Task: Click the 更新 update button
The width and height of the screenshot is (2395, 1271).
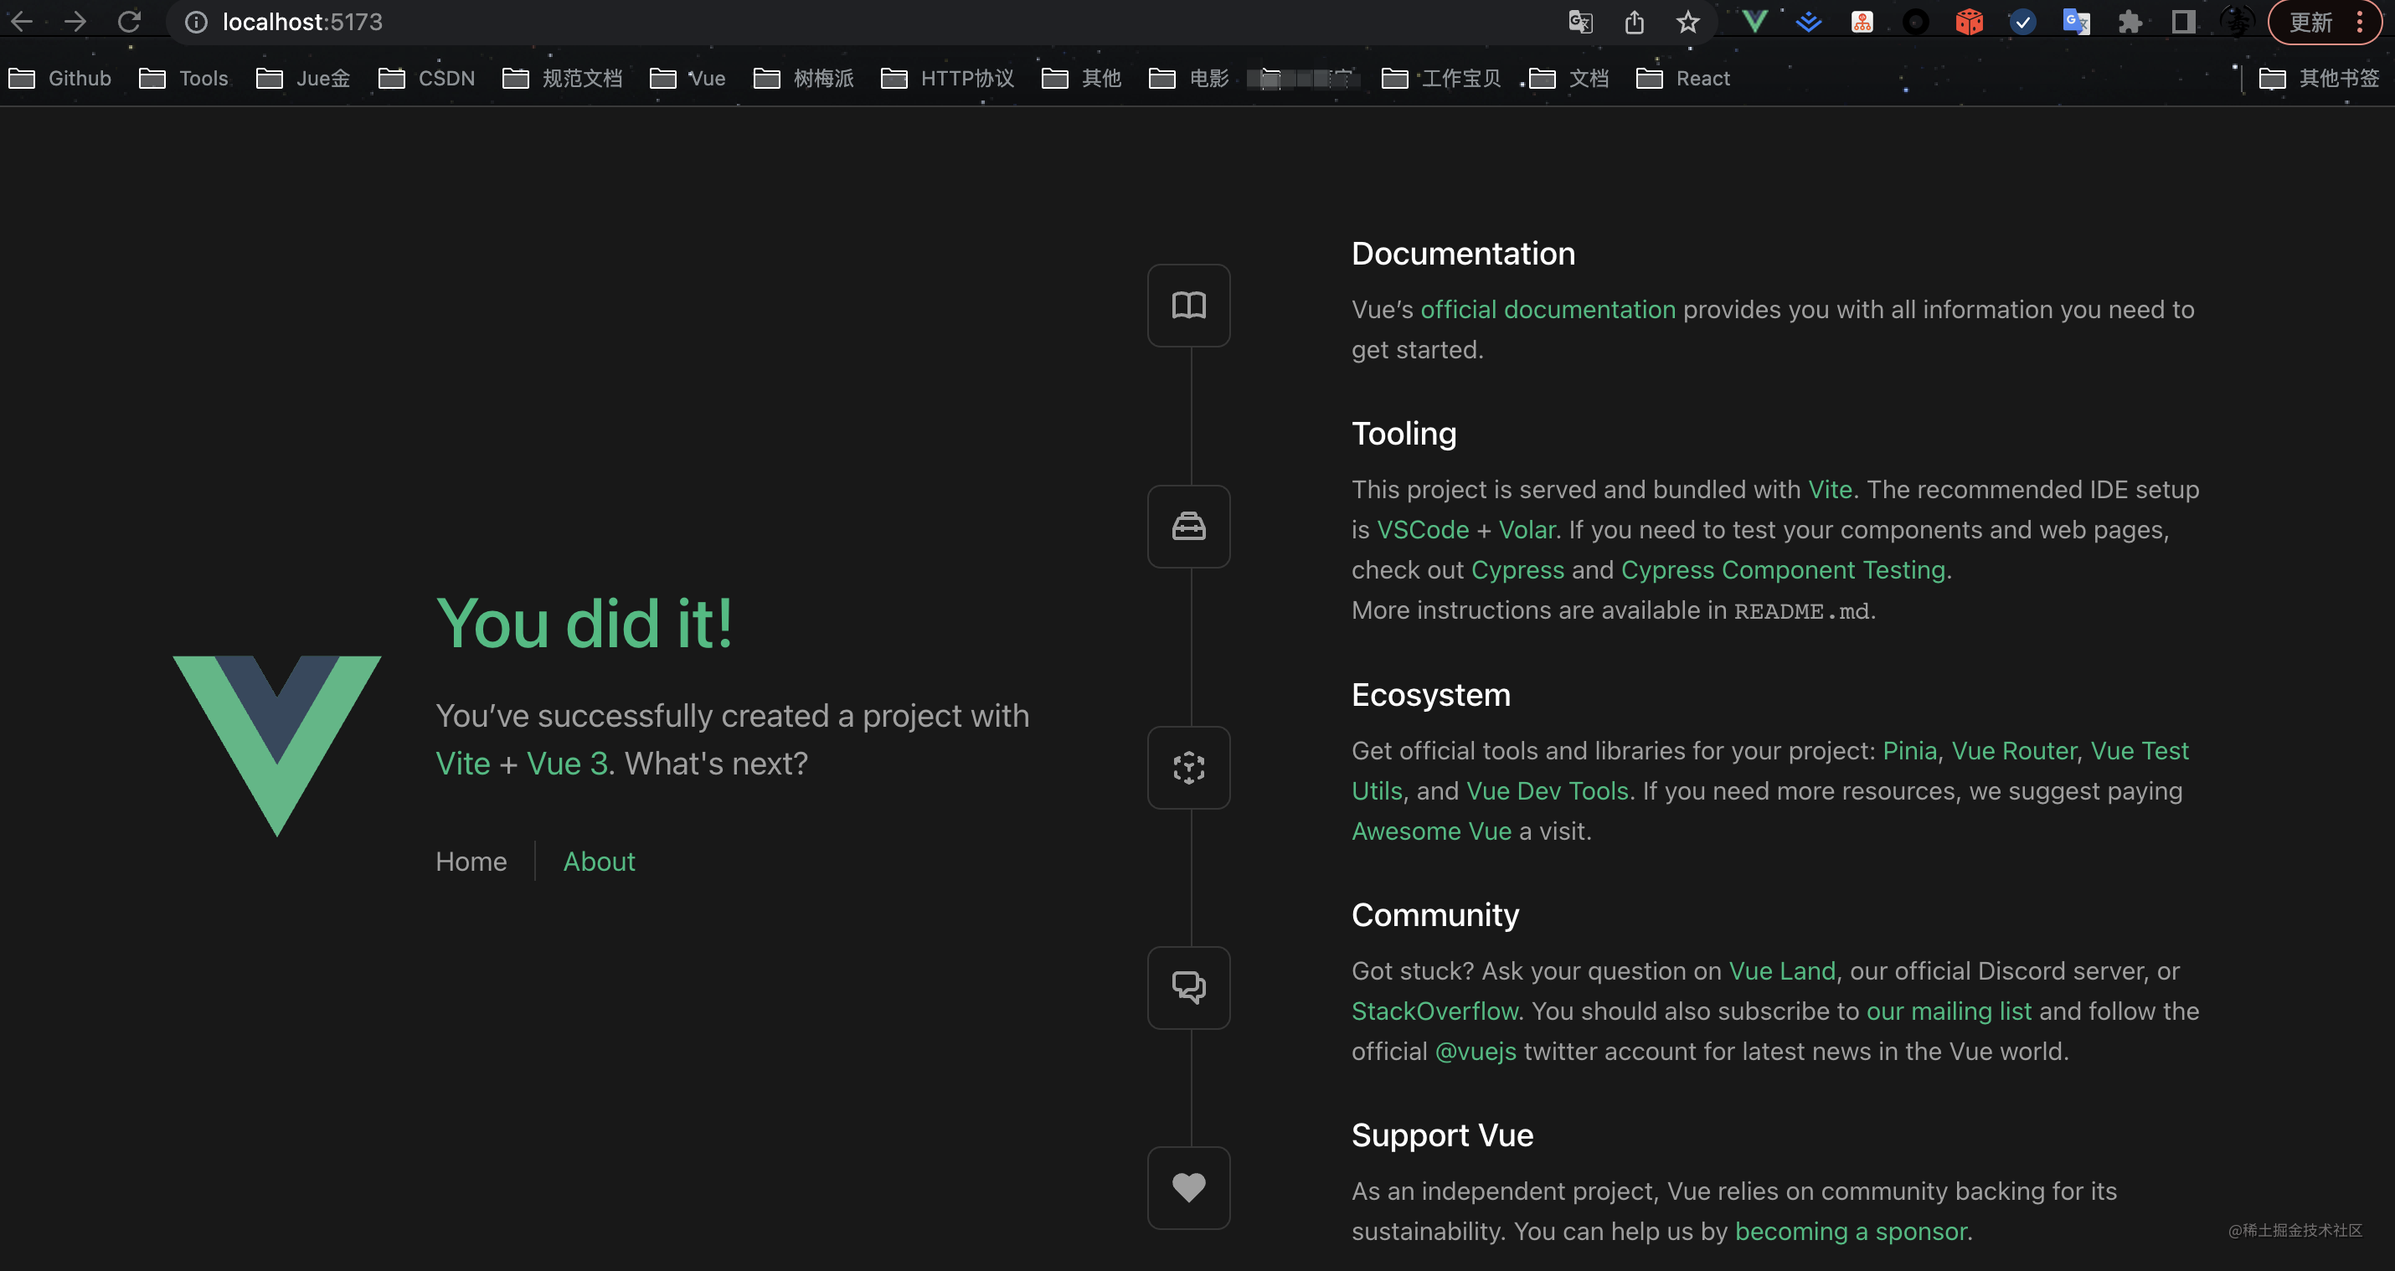Action: pos(2312,22)
